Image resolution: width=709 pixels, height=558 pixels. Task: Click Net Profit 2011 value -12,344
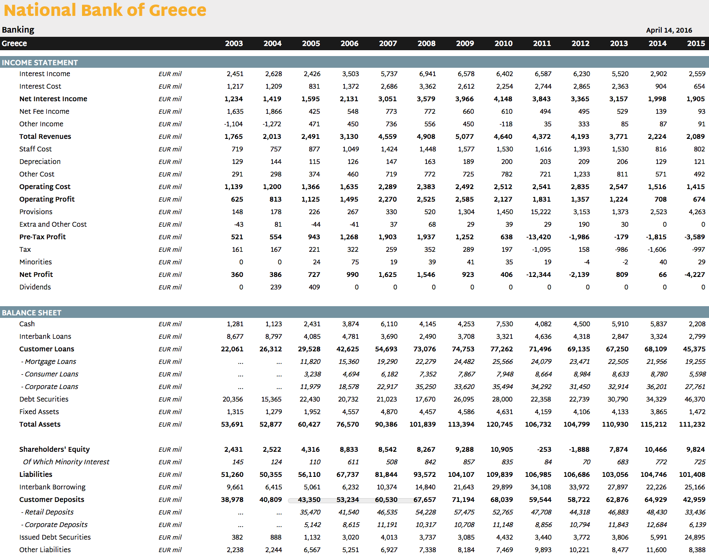538,275
